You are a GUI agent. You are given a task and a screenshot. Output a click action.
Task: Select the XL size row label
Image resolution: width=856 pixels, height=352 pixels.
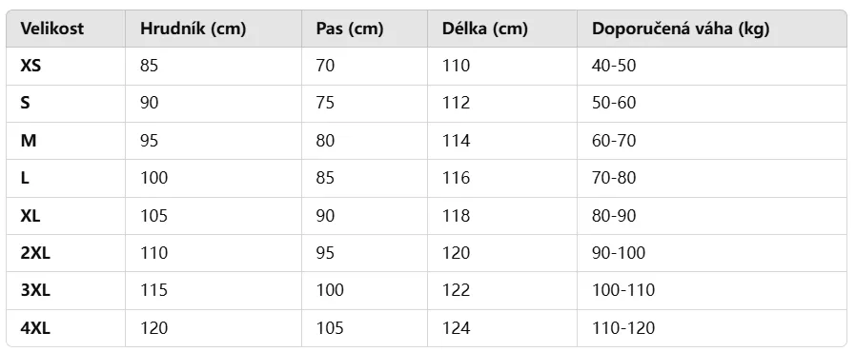pyautogui.click(x=30, y=216)
